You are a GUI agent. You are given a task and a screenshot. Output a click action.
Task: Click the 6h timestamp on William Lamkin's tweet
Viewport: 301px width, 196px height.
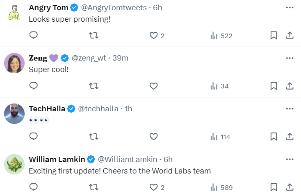[x=168, y=159]
